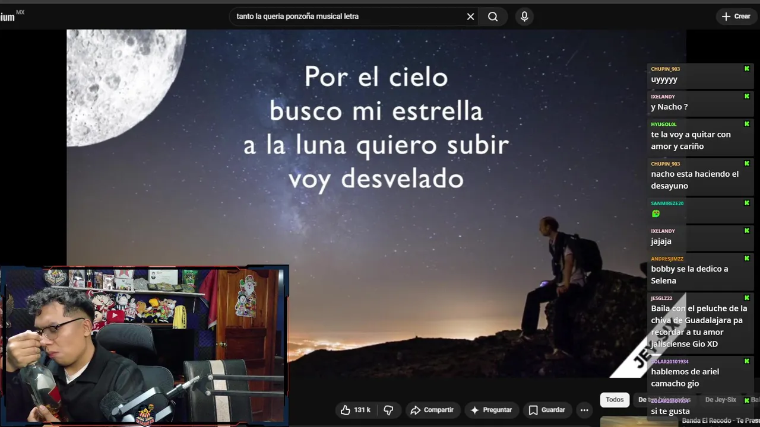Click username HYUGOLOL in chat
Viewport: 760px width, 427px height.
point(664,124)
